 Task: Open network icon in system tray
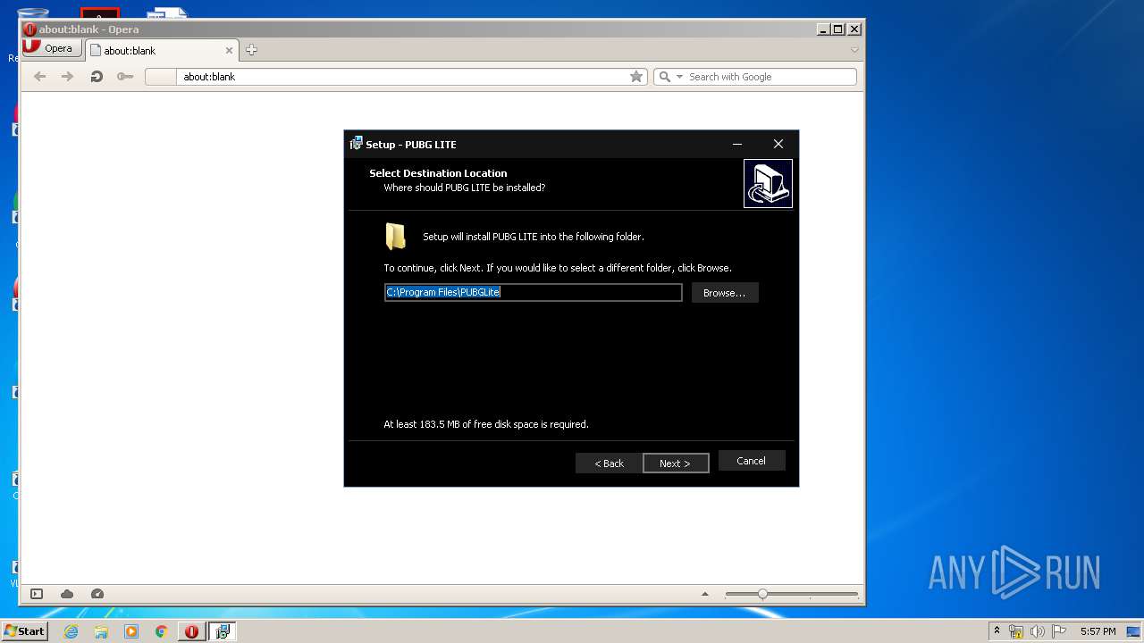pyautogui.click(x=1016, y=631)
